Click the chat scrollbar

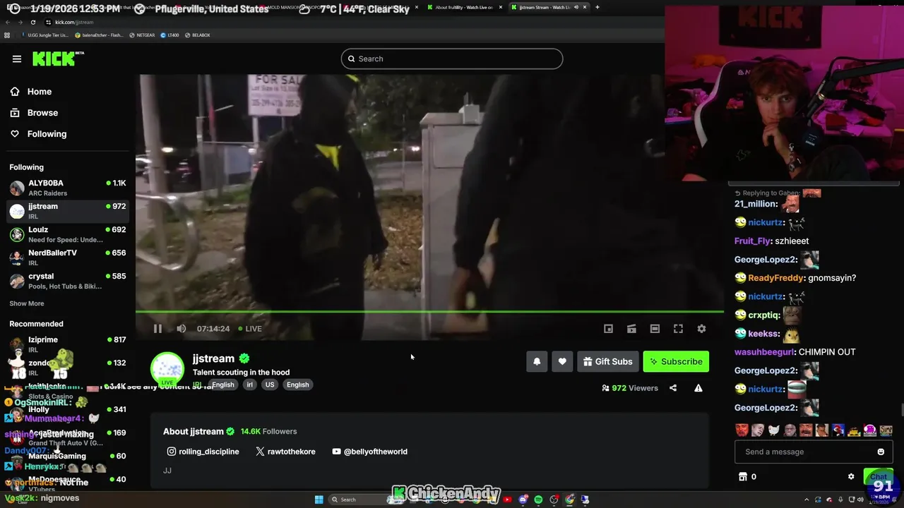pyautogui.click(x=901, y=411)
